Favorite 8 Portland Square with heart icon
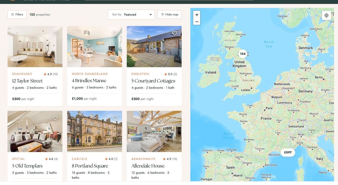338x185 pixels. [x=115, y=118]
